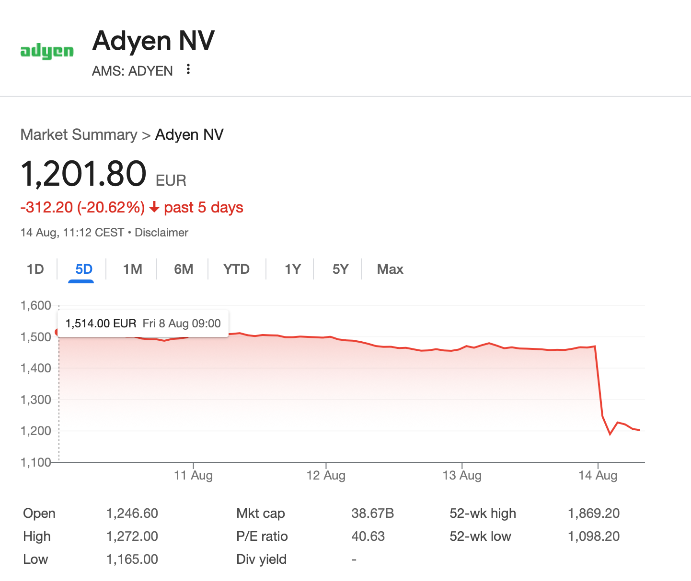Image resolution: width=691 pixels, height=581 pixels.
Task: Select the 1D time range tab
Action: pyautogui.click(x=35, y=269)
